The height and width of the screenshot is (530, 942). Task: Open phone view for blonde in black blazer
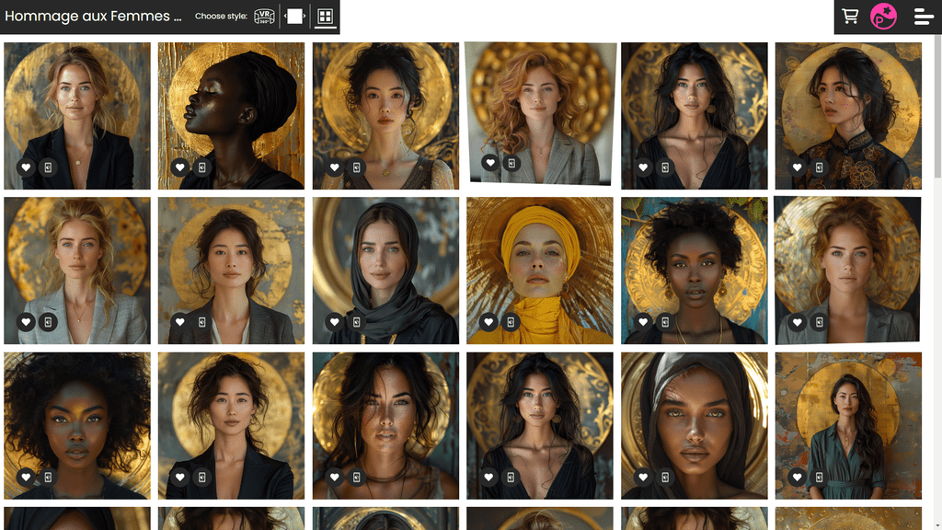[48, 167]
